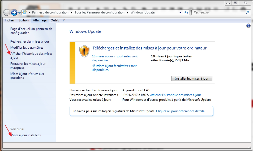This screenshot has height=151, width=253.
Task: Expand arrow before Windows Update breadcrumb
Action: tap(127, 12)
